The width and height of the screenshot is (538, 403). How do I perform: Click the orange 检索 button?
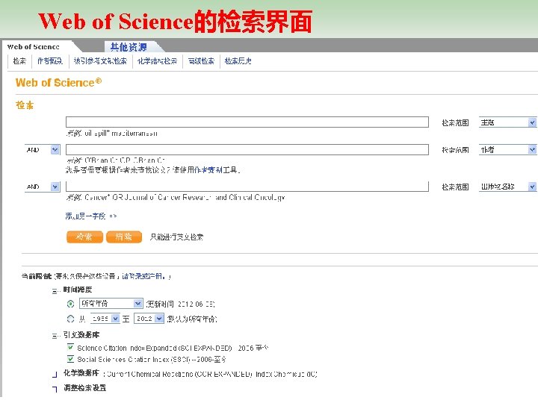pos(84,237)
